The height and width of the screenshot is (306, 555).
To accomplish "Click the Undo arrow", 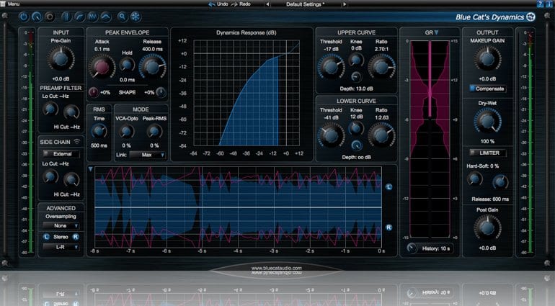I will (212, 4).
